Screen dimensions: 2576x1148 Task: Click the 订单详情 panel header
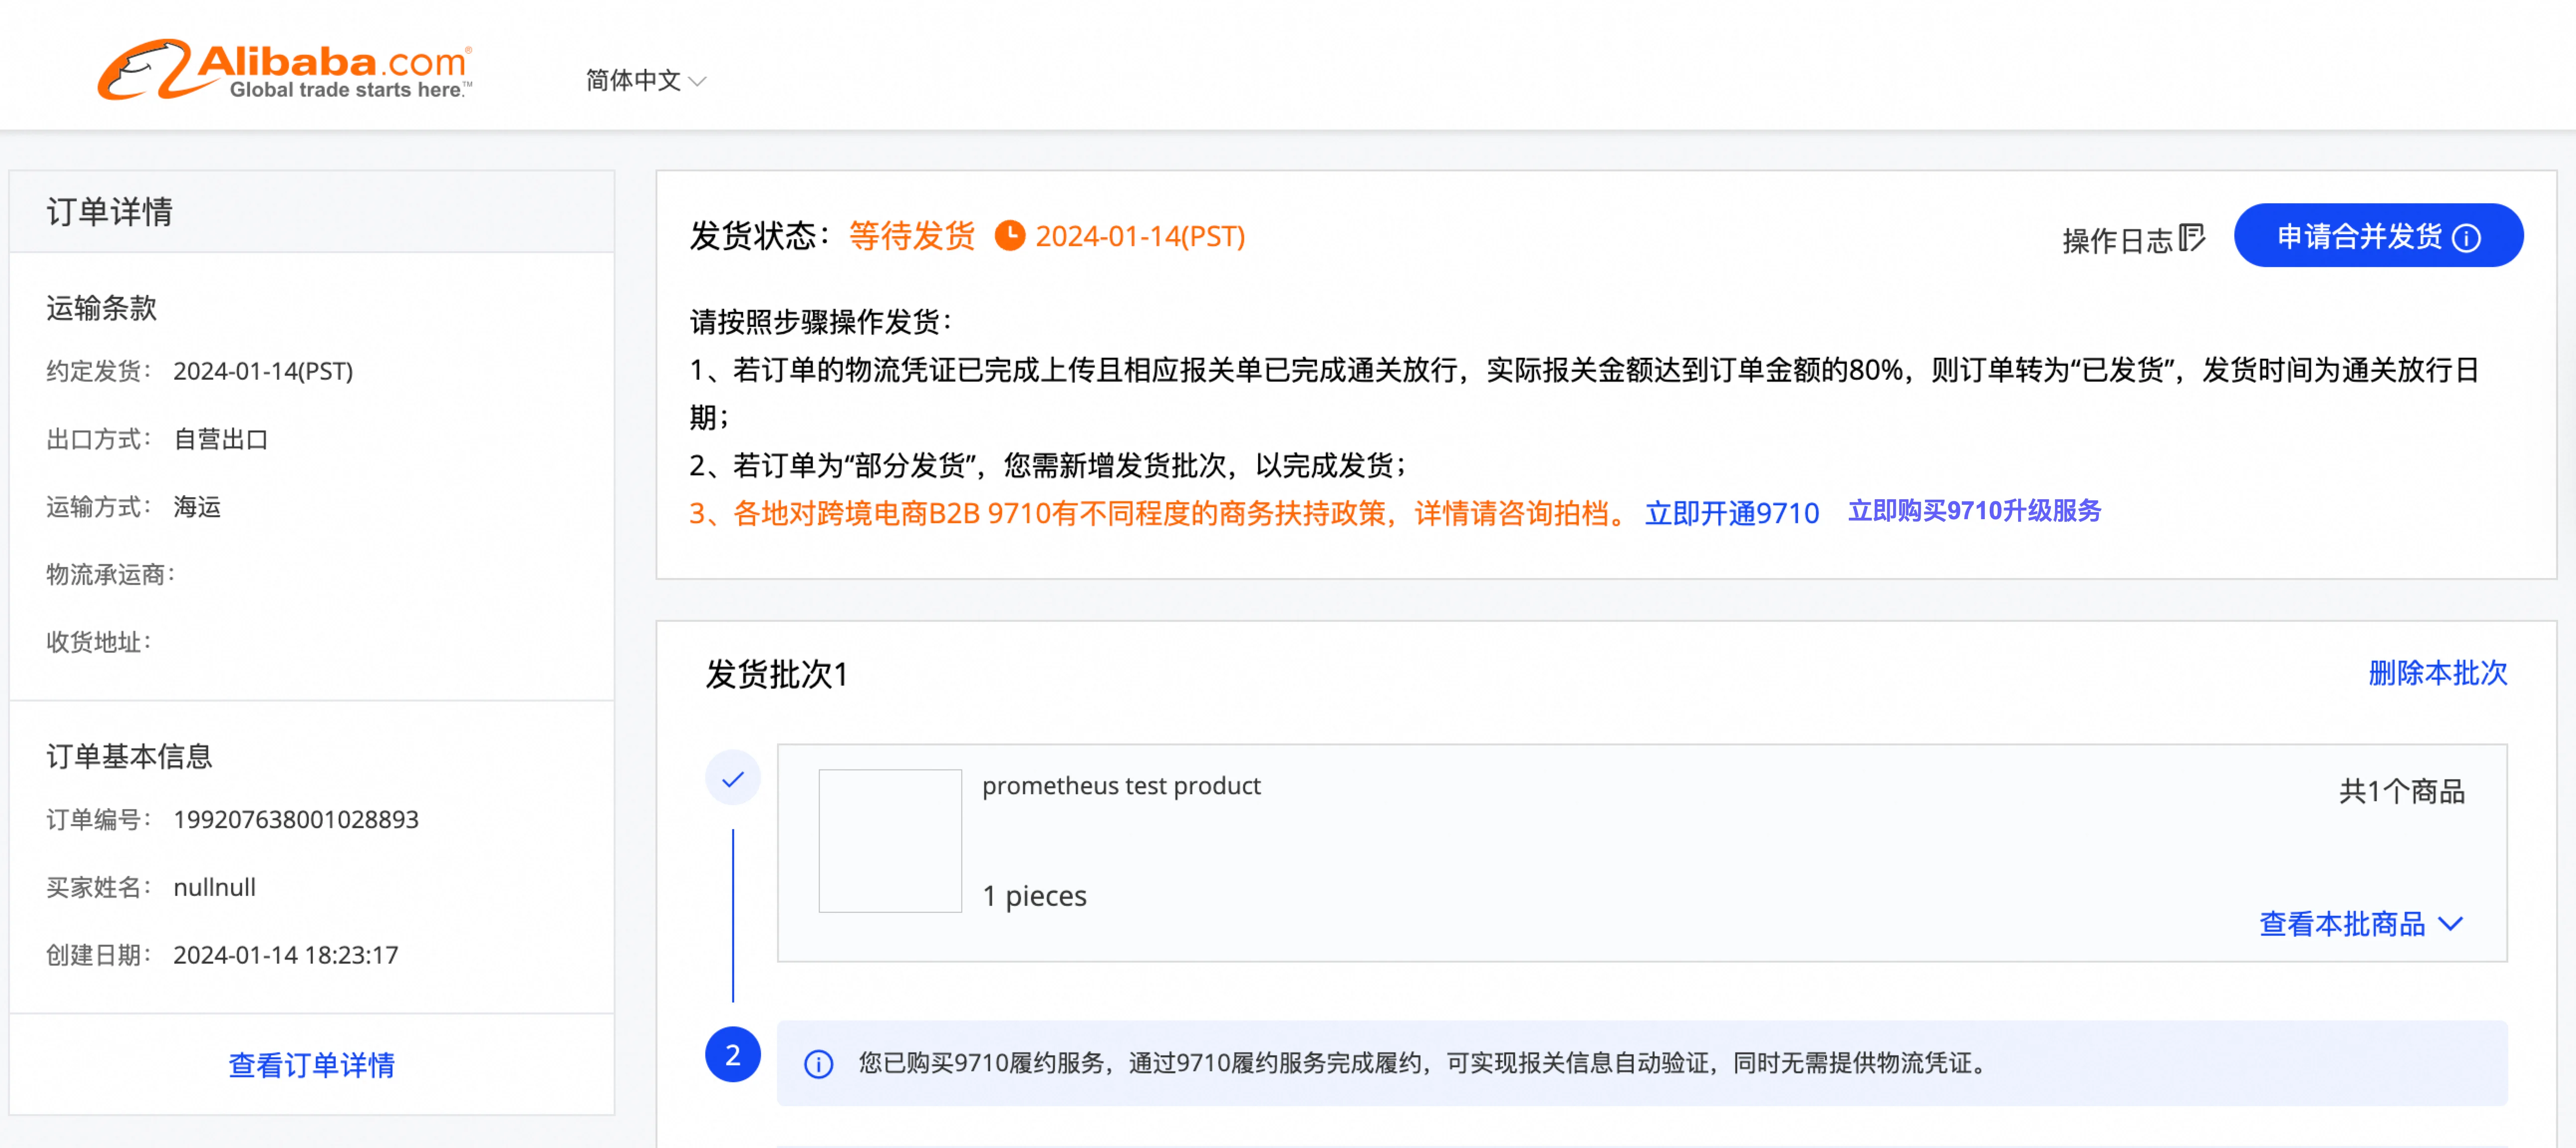[110, 212]
